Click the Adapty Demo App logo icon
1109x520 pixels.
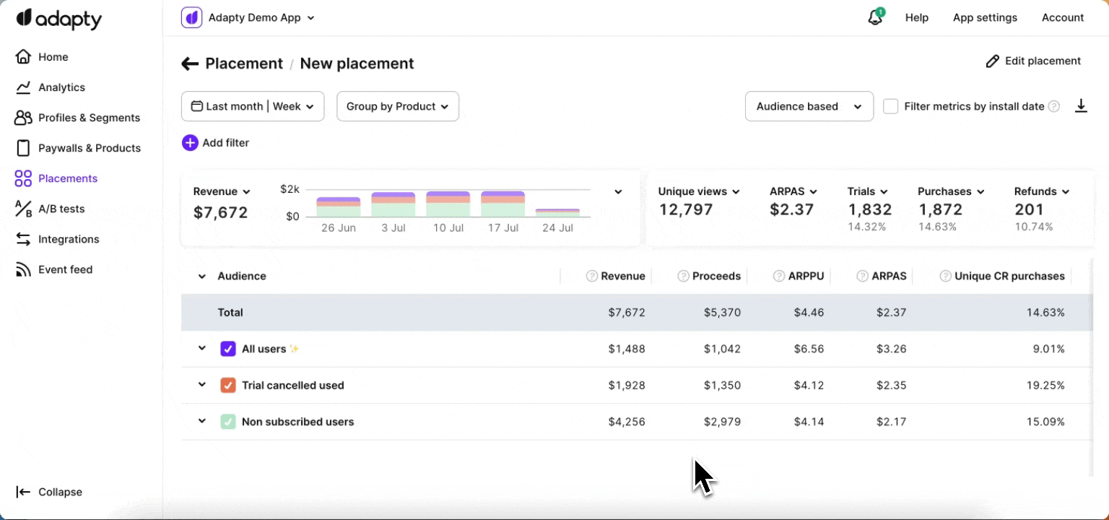pos(191,18)
